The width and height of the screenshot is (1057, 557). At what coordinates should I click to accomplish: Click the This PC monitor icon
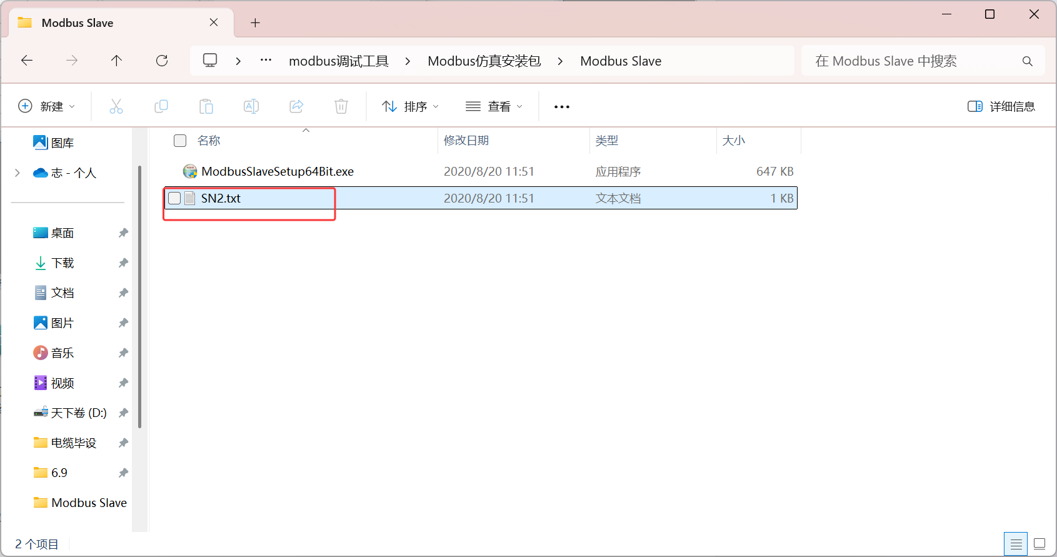(x=210, y=61)
